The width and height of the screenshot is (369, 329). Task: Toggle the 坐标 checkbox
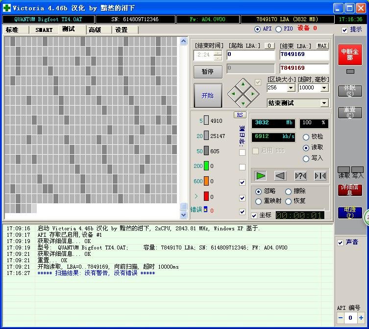(254, 216)
